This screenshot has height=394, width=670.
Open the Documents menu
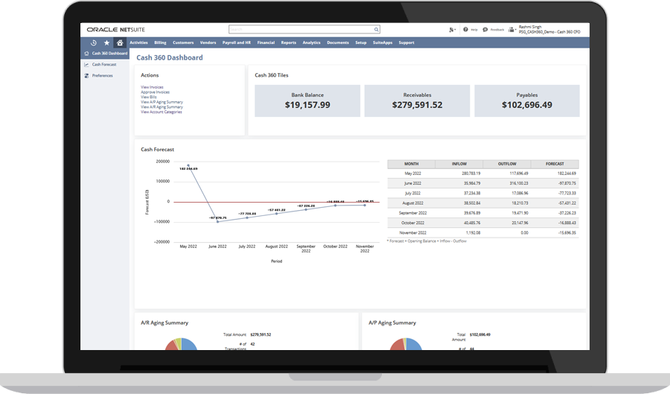pyautogui.click(x=338, y=42)
